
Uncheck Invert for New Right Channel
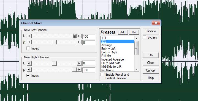point(28,76)
